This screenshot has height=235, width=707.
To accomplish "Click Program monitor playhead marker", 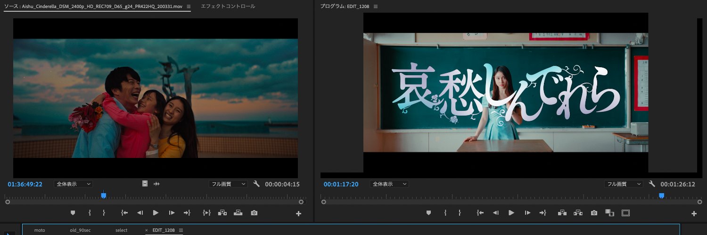I will coord(661,196).
